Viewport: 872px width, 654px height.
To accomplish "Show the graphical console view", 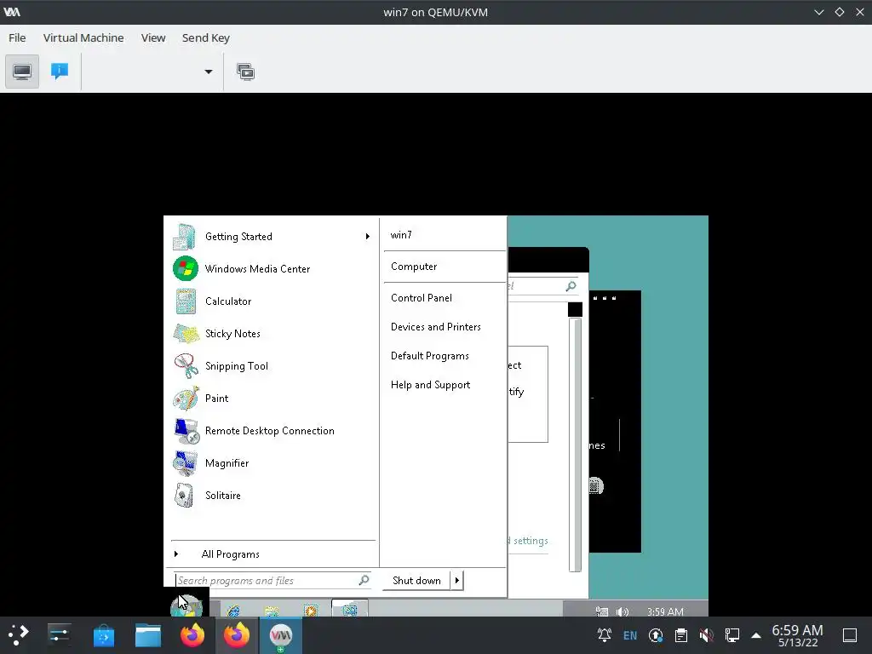I will pyautogui.click(x=22, y=72).
